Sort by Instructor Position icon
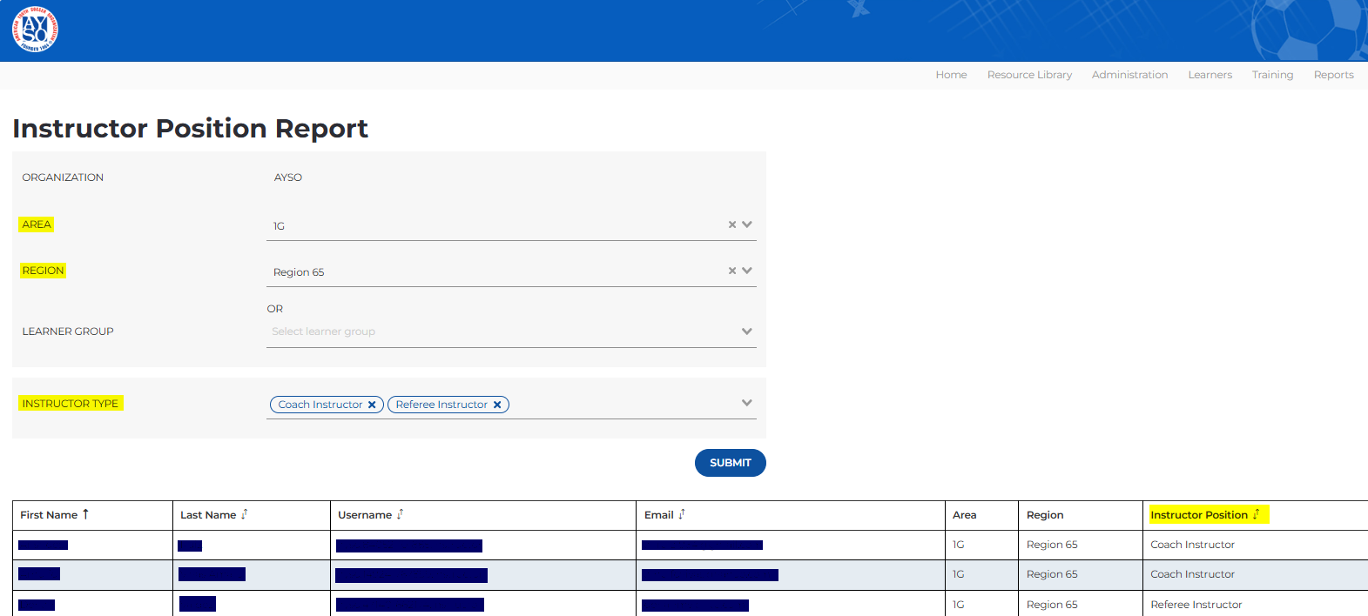Image resolution: width=1368 pixels, height=616 pixels. pyautogui.click(x=1257, y=514)
